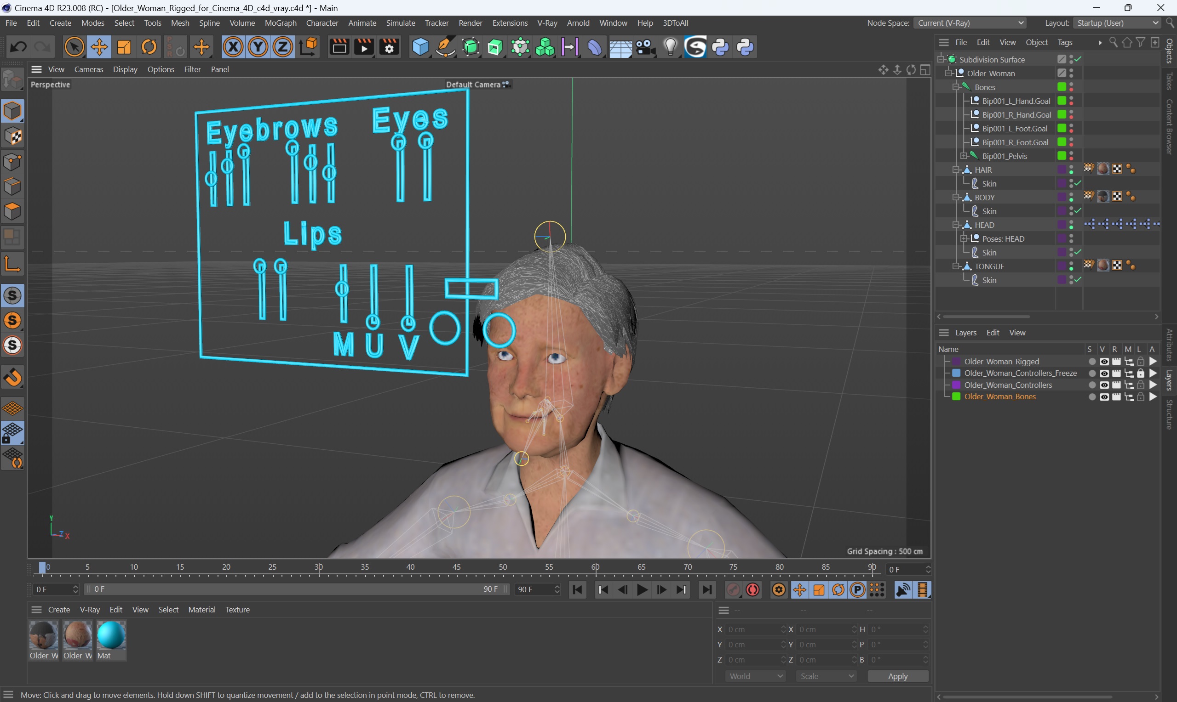Click play button in timeline

[x=642, y=589]
